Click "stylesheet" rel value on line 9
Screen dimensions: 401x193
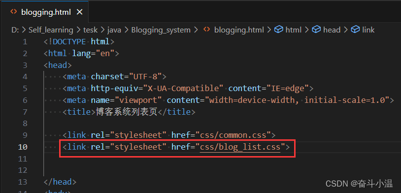pyautogui.click(x=138, y=135)
